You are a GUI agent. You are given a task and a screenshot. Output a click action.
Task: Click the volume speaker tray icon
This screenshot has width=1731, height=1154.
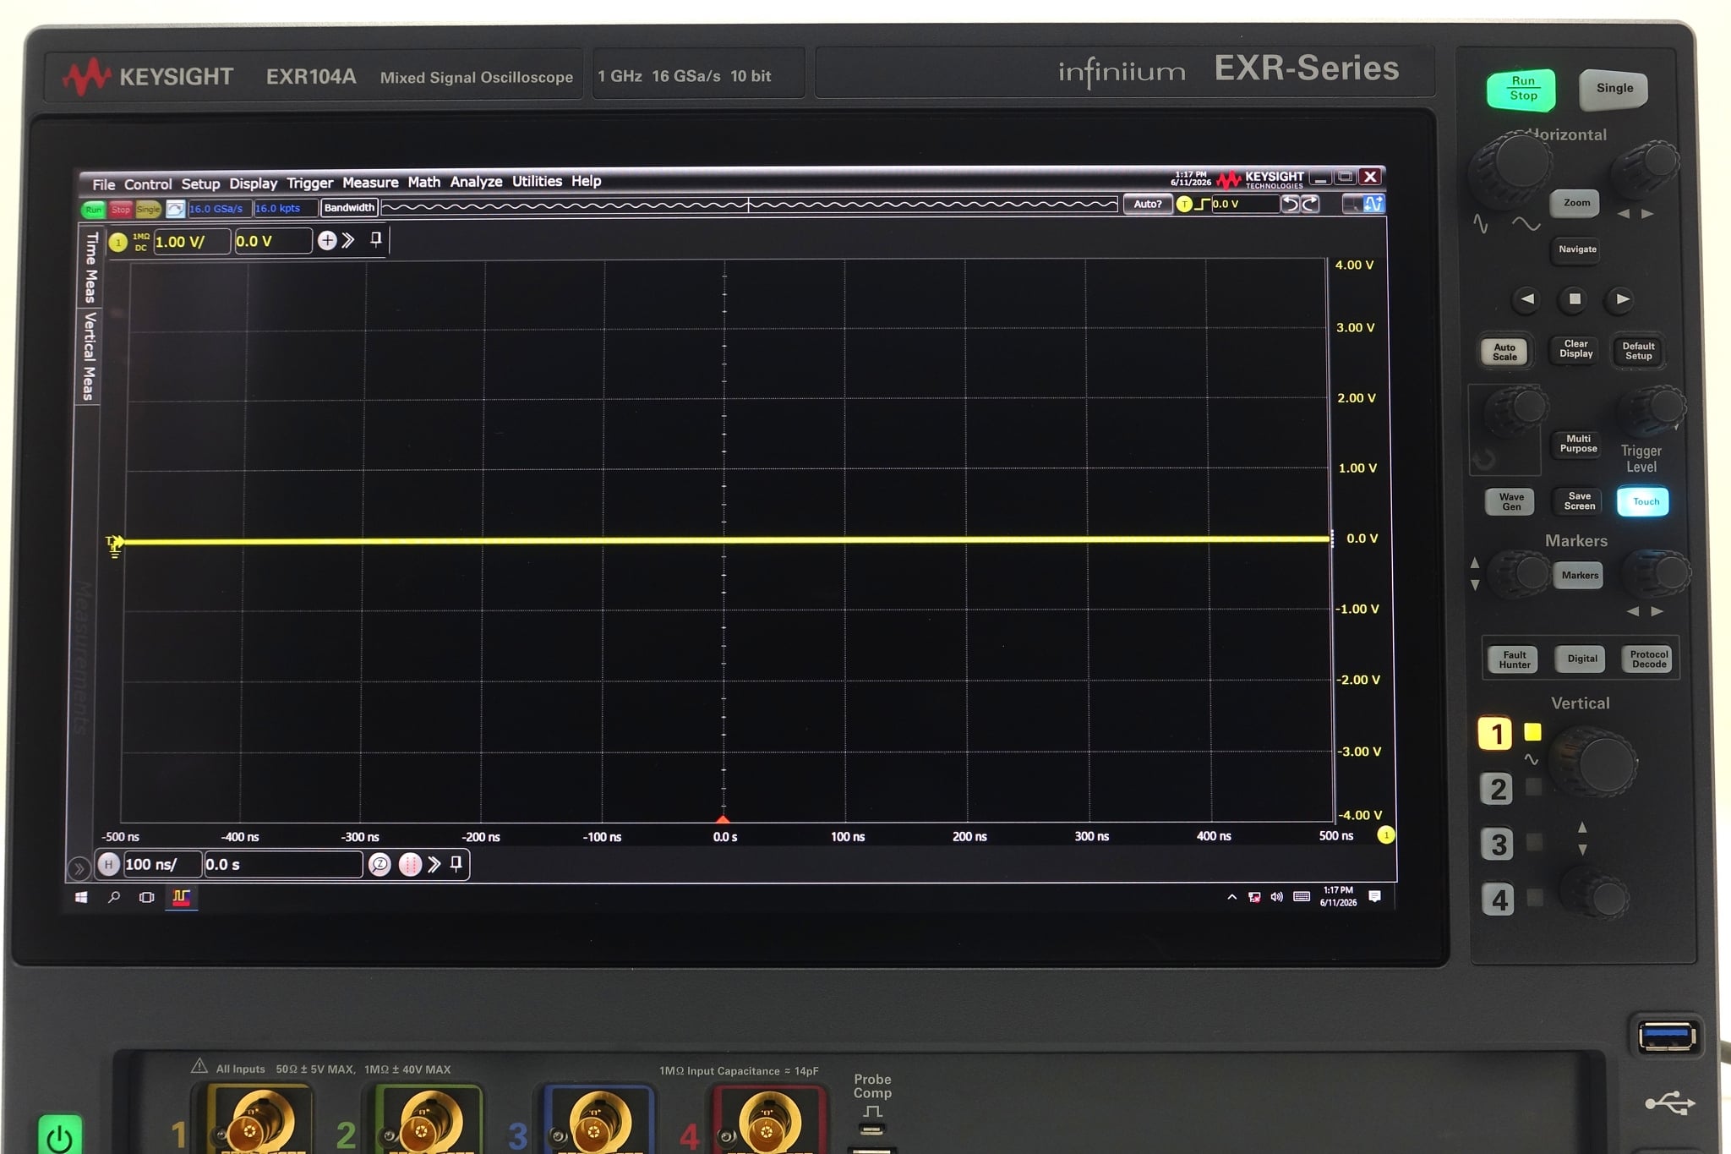(1277, 897)
